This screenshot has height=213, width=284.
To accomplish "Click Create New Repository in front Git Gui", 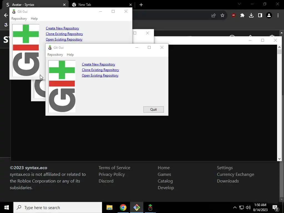I will pyautogui.click(x=98, y=64).
